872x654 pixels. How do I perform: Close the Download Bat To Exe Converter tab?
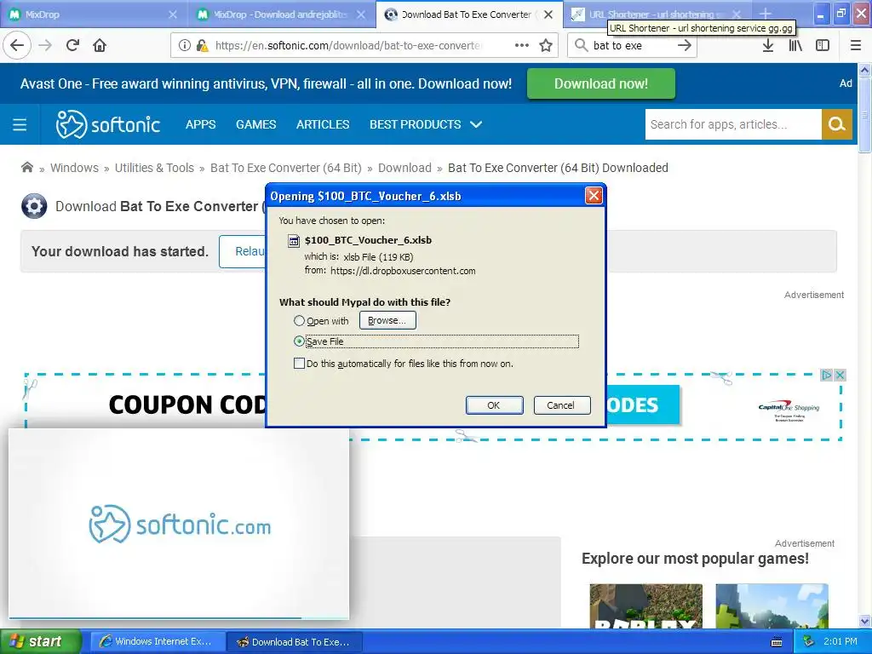tap(548, 14)
